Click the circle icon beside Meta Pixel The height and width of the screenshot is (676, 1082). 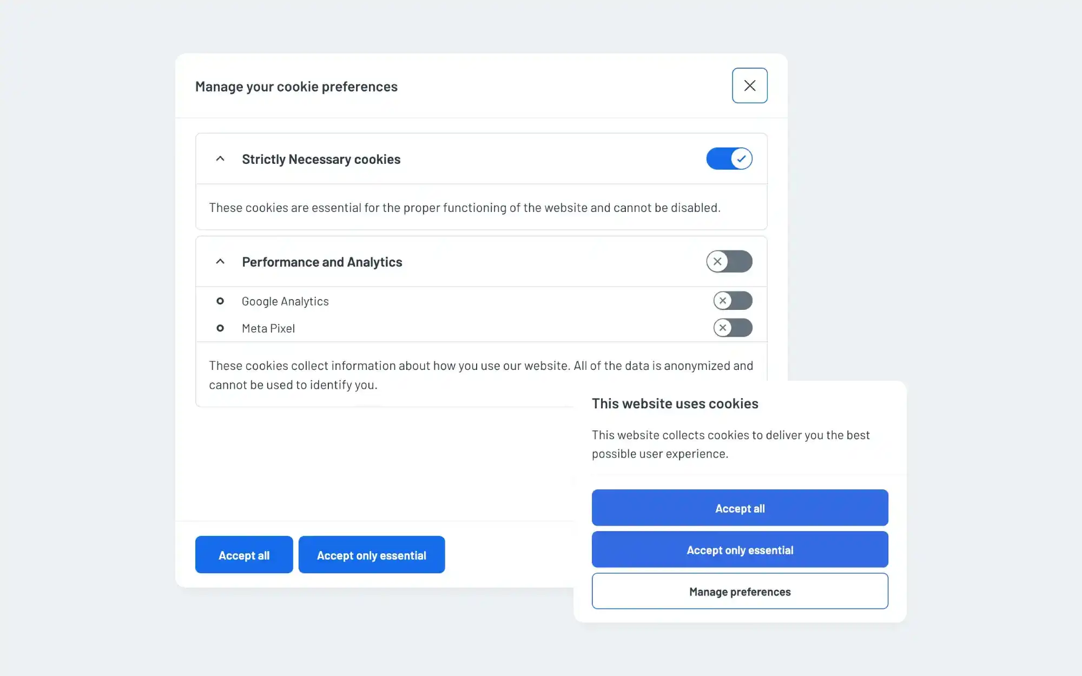point(220,328)
